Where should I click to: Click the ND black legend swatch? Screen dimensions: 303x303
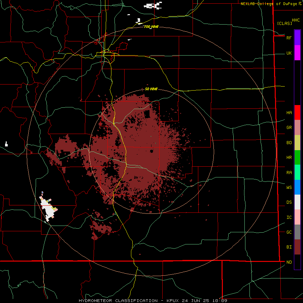pos(297,262)
